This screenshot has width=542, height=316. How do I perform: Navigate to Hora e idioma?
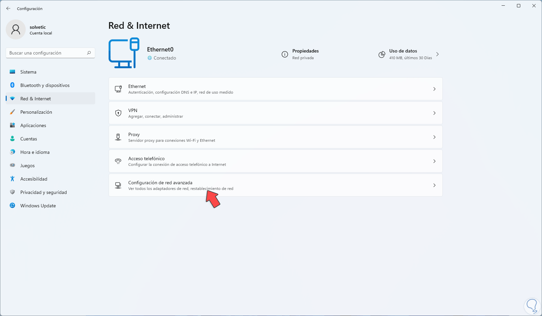tap(50, 152)
